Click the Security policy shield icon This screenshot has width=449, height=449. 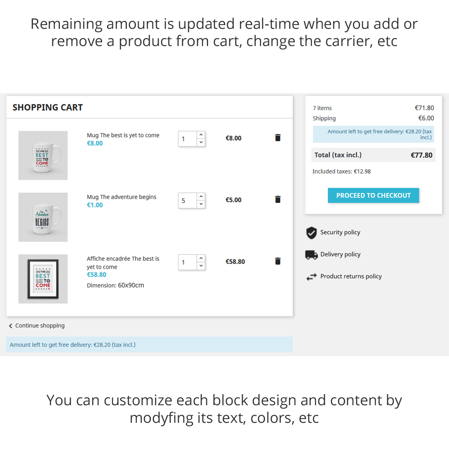point(311,233)
